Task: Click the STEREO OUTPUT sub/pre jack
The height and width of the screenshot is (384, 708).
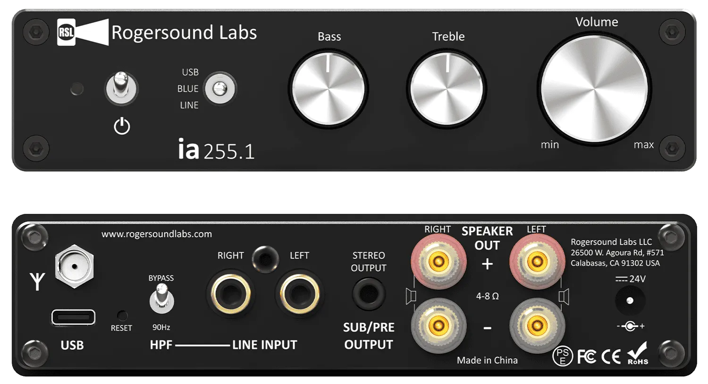Action: click(369, 294)
